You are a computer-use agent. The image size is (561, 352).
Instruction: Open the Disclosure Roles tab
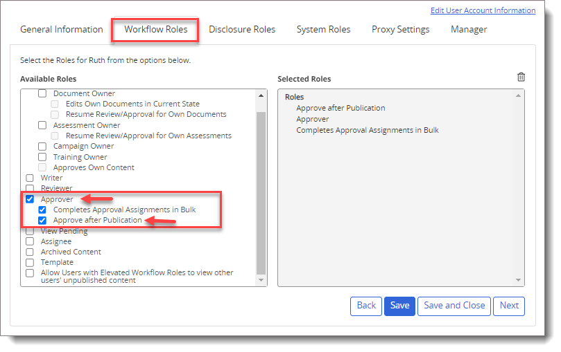242,30
